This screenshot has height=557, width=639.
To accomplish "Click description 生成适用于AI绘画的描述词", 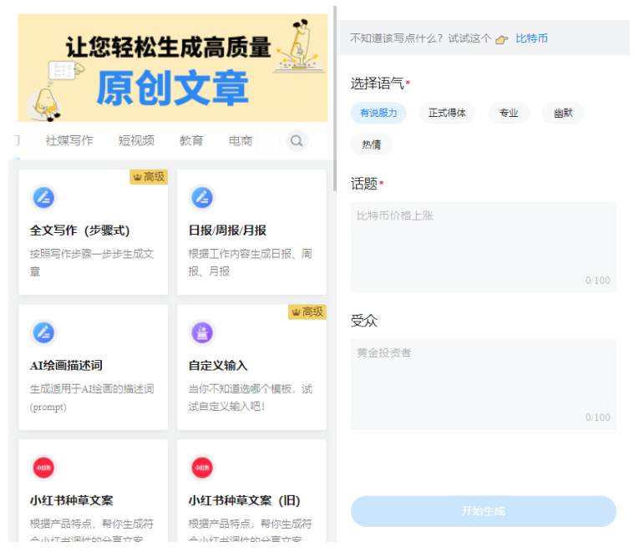I will click(92, 397).
